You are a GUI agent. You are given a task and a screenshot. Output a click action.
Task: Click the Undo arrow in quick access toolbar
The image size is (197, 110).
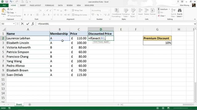11,2
